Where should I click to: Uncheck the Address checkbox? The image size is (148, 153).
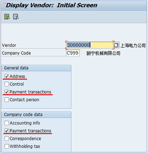[x=7, y=76]
